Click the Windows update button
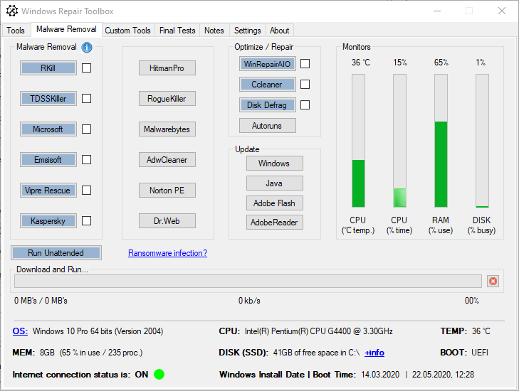519x391 pixels. point(274,164)
